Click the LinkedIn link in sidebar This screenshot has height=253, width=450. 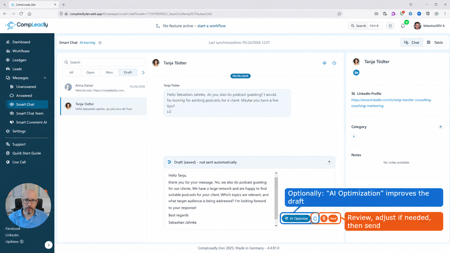[12, 235]
